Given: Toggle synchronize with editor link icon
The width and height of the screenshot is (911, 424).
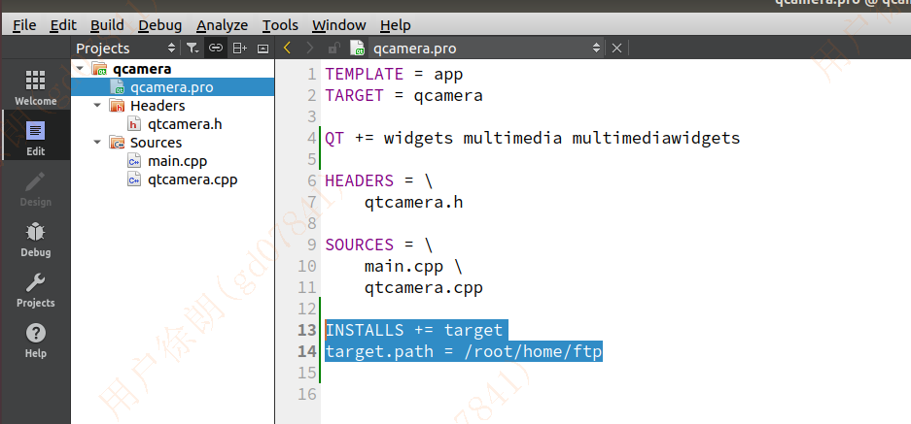Looking at the screenshot, I should coord(216,49).
